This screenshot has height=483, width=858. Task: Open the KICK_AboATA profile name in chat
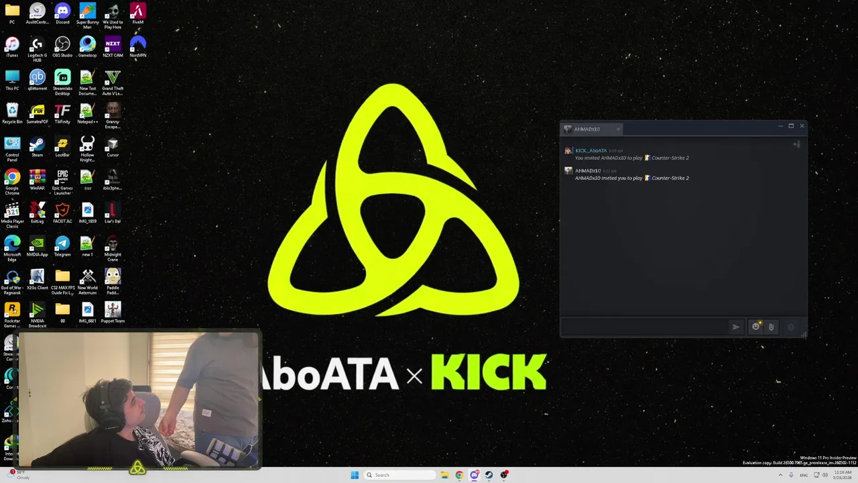591,150
